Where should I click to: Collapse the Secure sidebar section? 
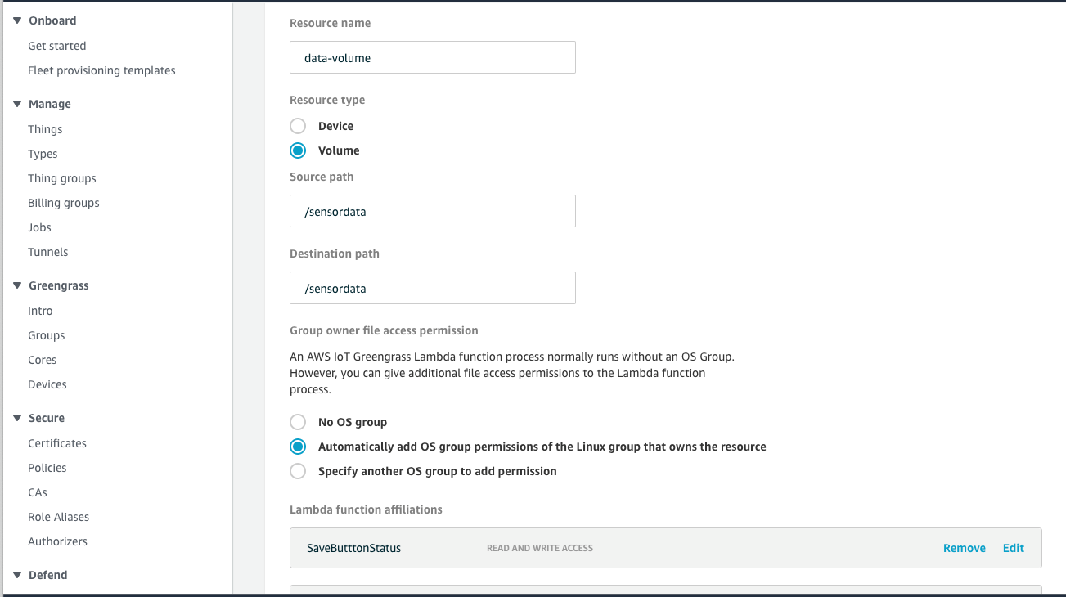17,418
